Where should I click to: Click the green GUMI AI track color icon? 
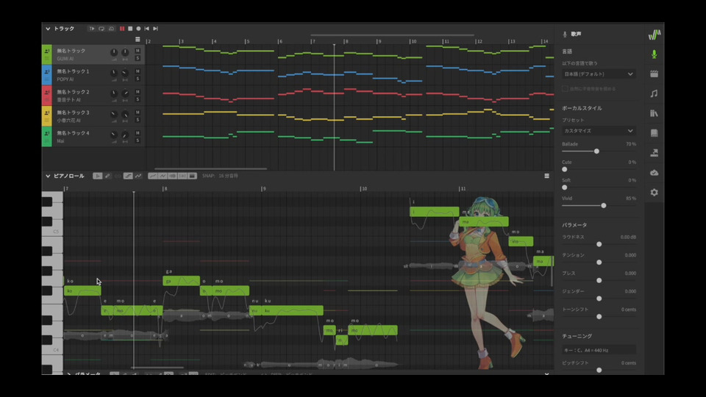(47, 54)
